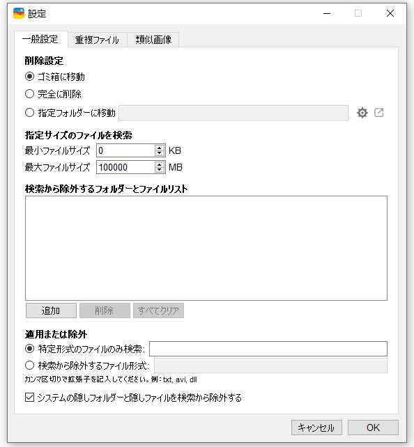Image resolution: width=414 pixels, height=447 pixels.
Task: Decrease the minimum file size with the down arrow
Action: tap(160, 153)
